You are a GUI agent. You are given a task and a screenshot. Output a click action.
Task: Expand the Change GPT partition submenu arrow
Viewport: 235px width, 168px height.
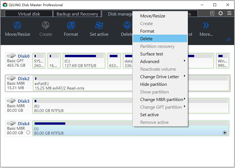point(185,106)
